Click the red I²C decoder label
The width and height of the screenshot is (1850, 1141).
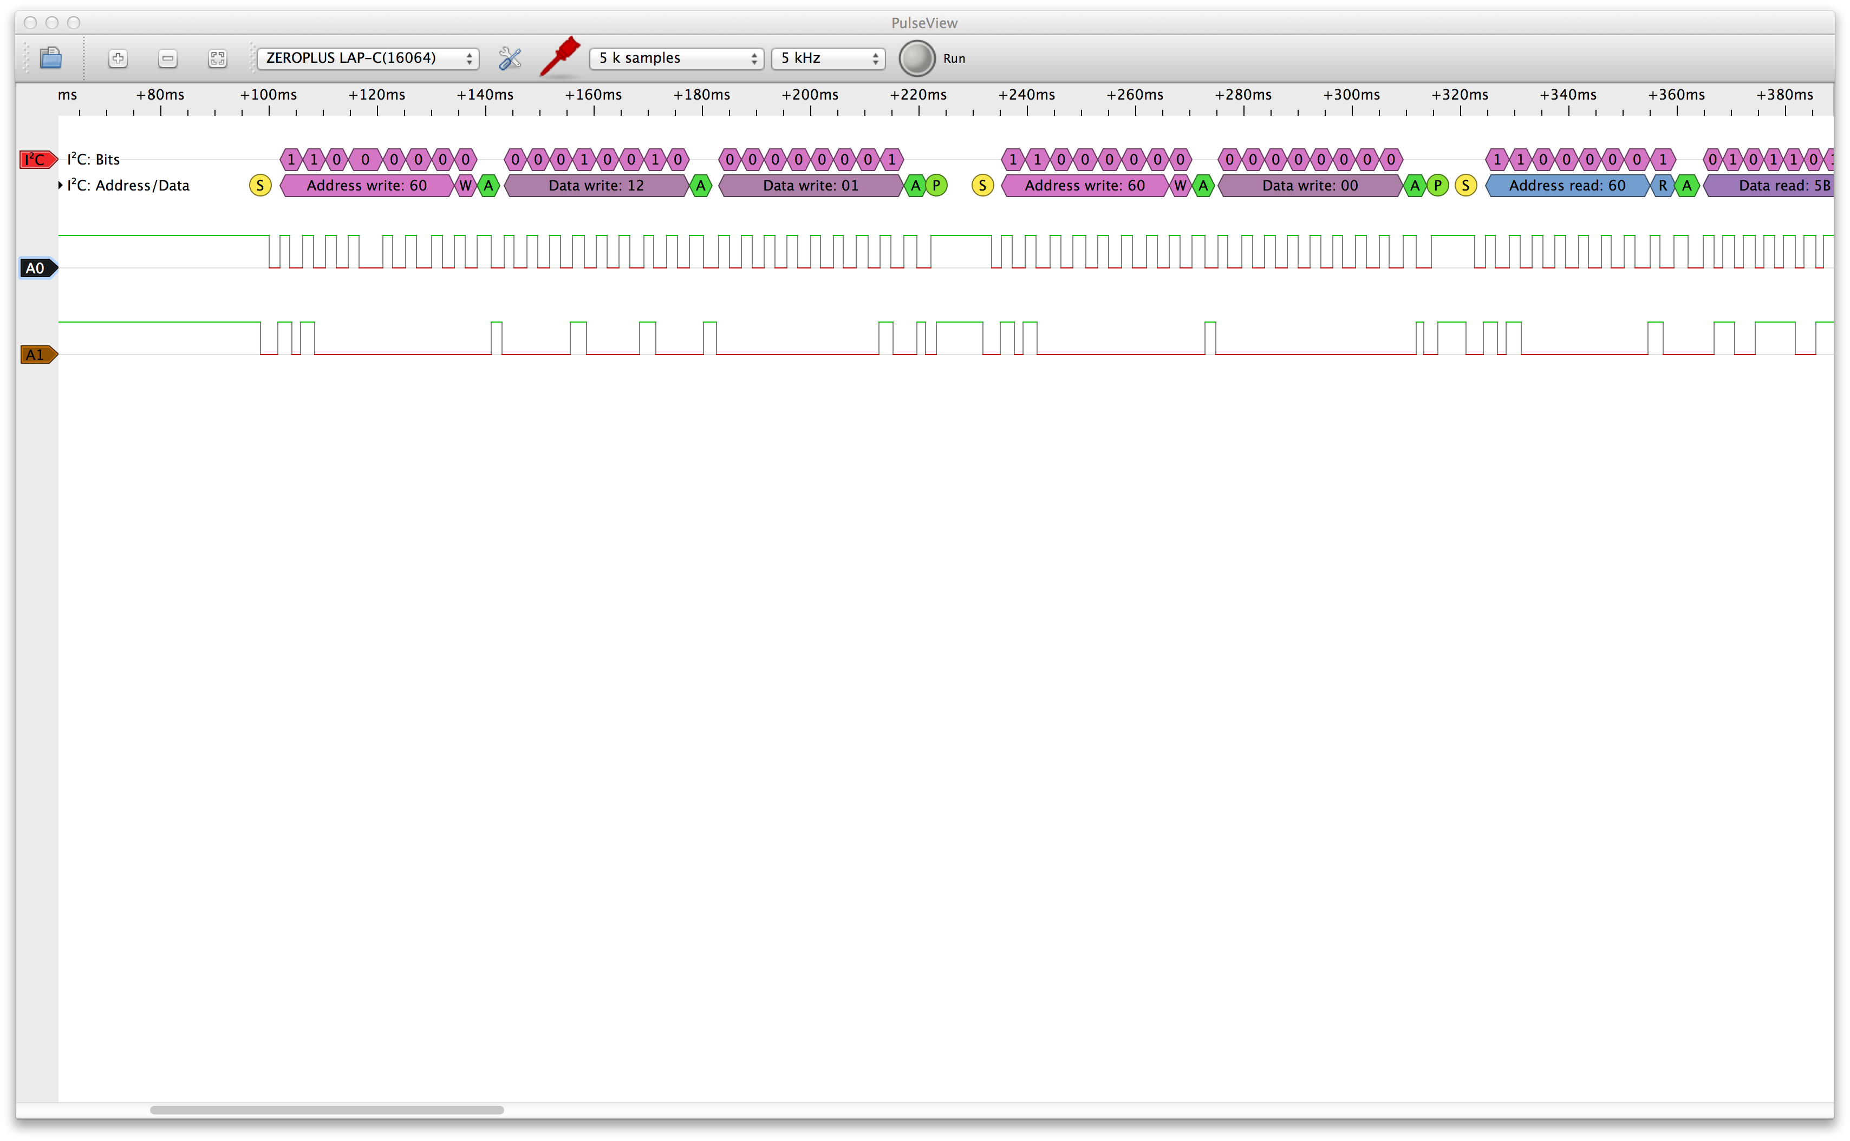pos(37,159)
